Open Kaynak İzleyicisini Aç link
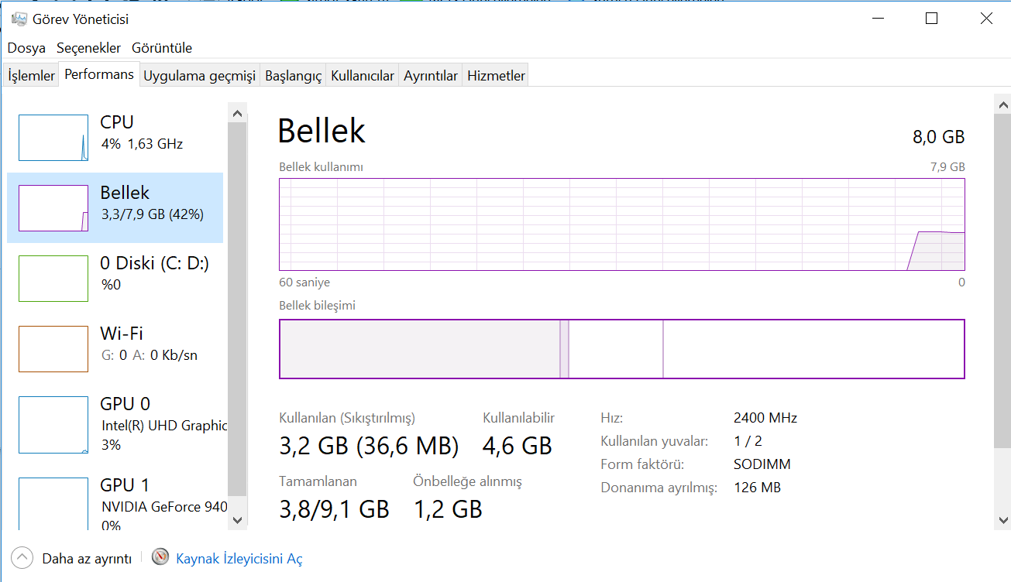Viewport: 1011px width, 582px height. coord(239,558)
